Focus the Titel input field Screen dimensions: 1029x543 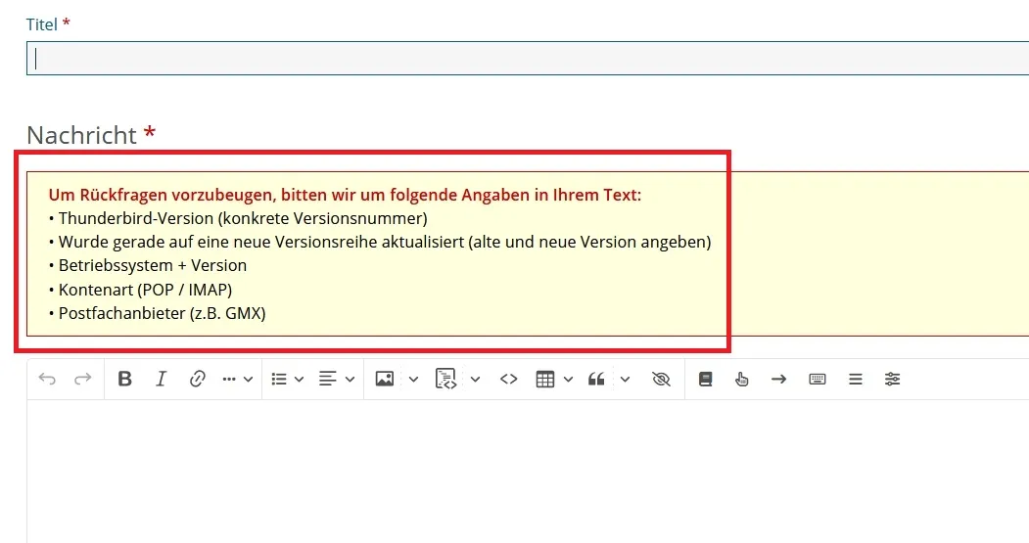pyautogui.click(x=528, y=59)
